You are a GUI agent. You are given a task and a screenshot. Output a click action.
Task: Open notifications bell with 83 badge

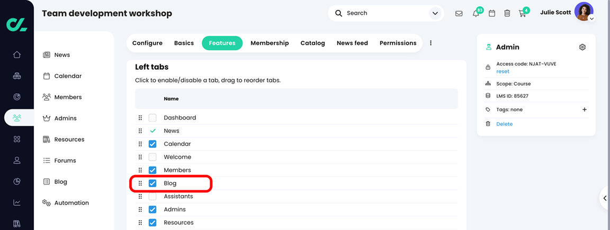click(476, 14)
